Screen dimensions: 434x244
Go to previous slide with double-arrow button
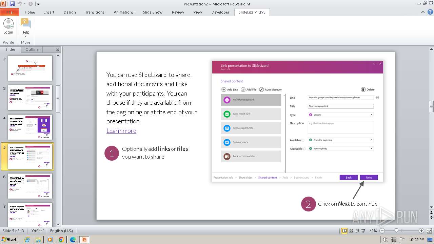tap(431, 212)
